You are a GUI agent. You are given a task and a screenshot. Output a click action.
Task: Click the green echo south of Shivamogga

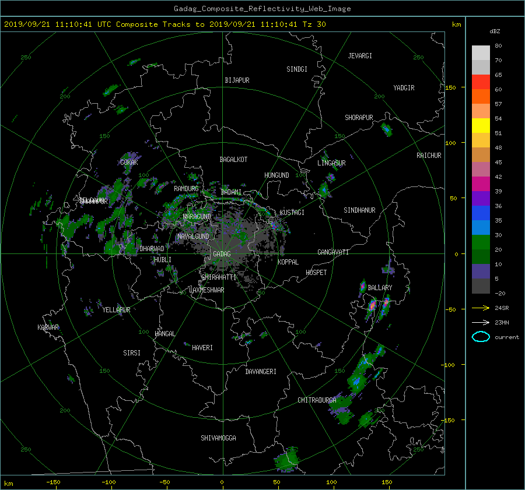click(x=286, y=460)
